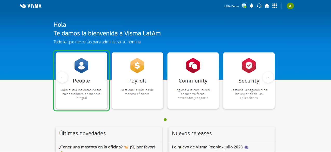The width and height of the screenshot is (331, 152).
Task: Click the Payroll dollar icon
Action: coord(137,66)
